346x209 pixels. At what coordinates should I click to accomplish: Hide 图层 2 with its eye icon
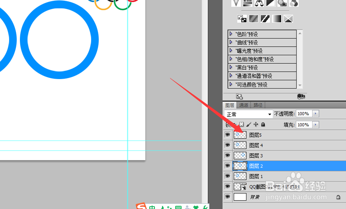(227, 166)
